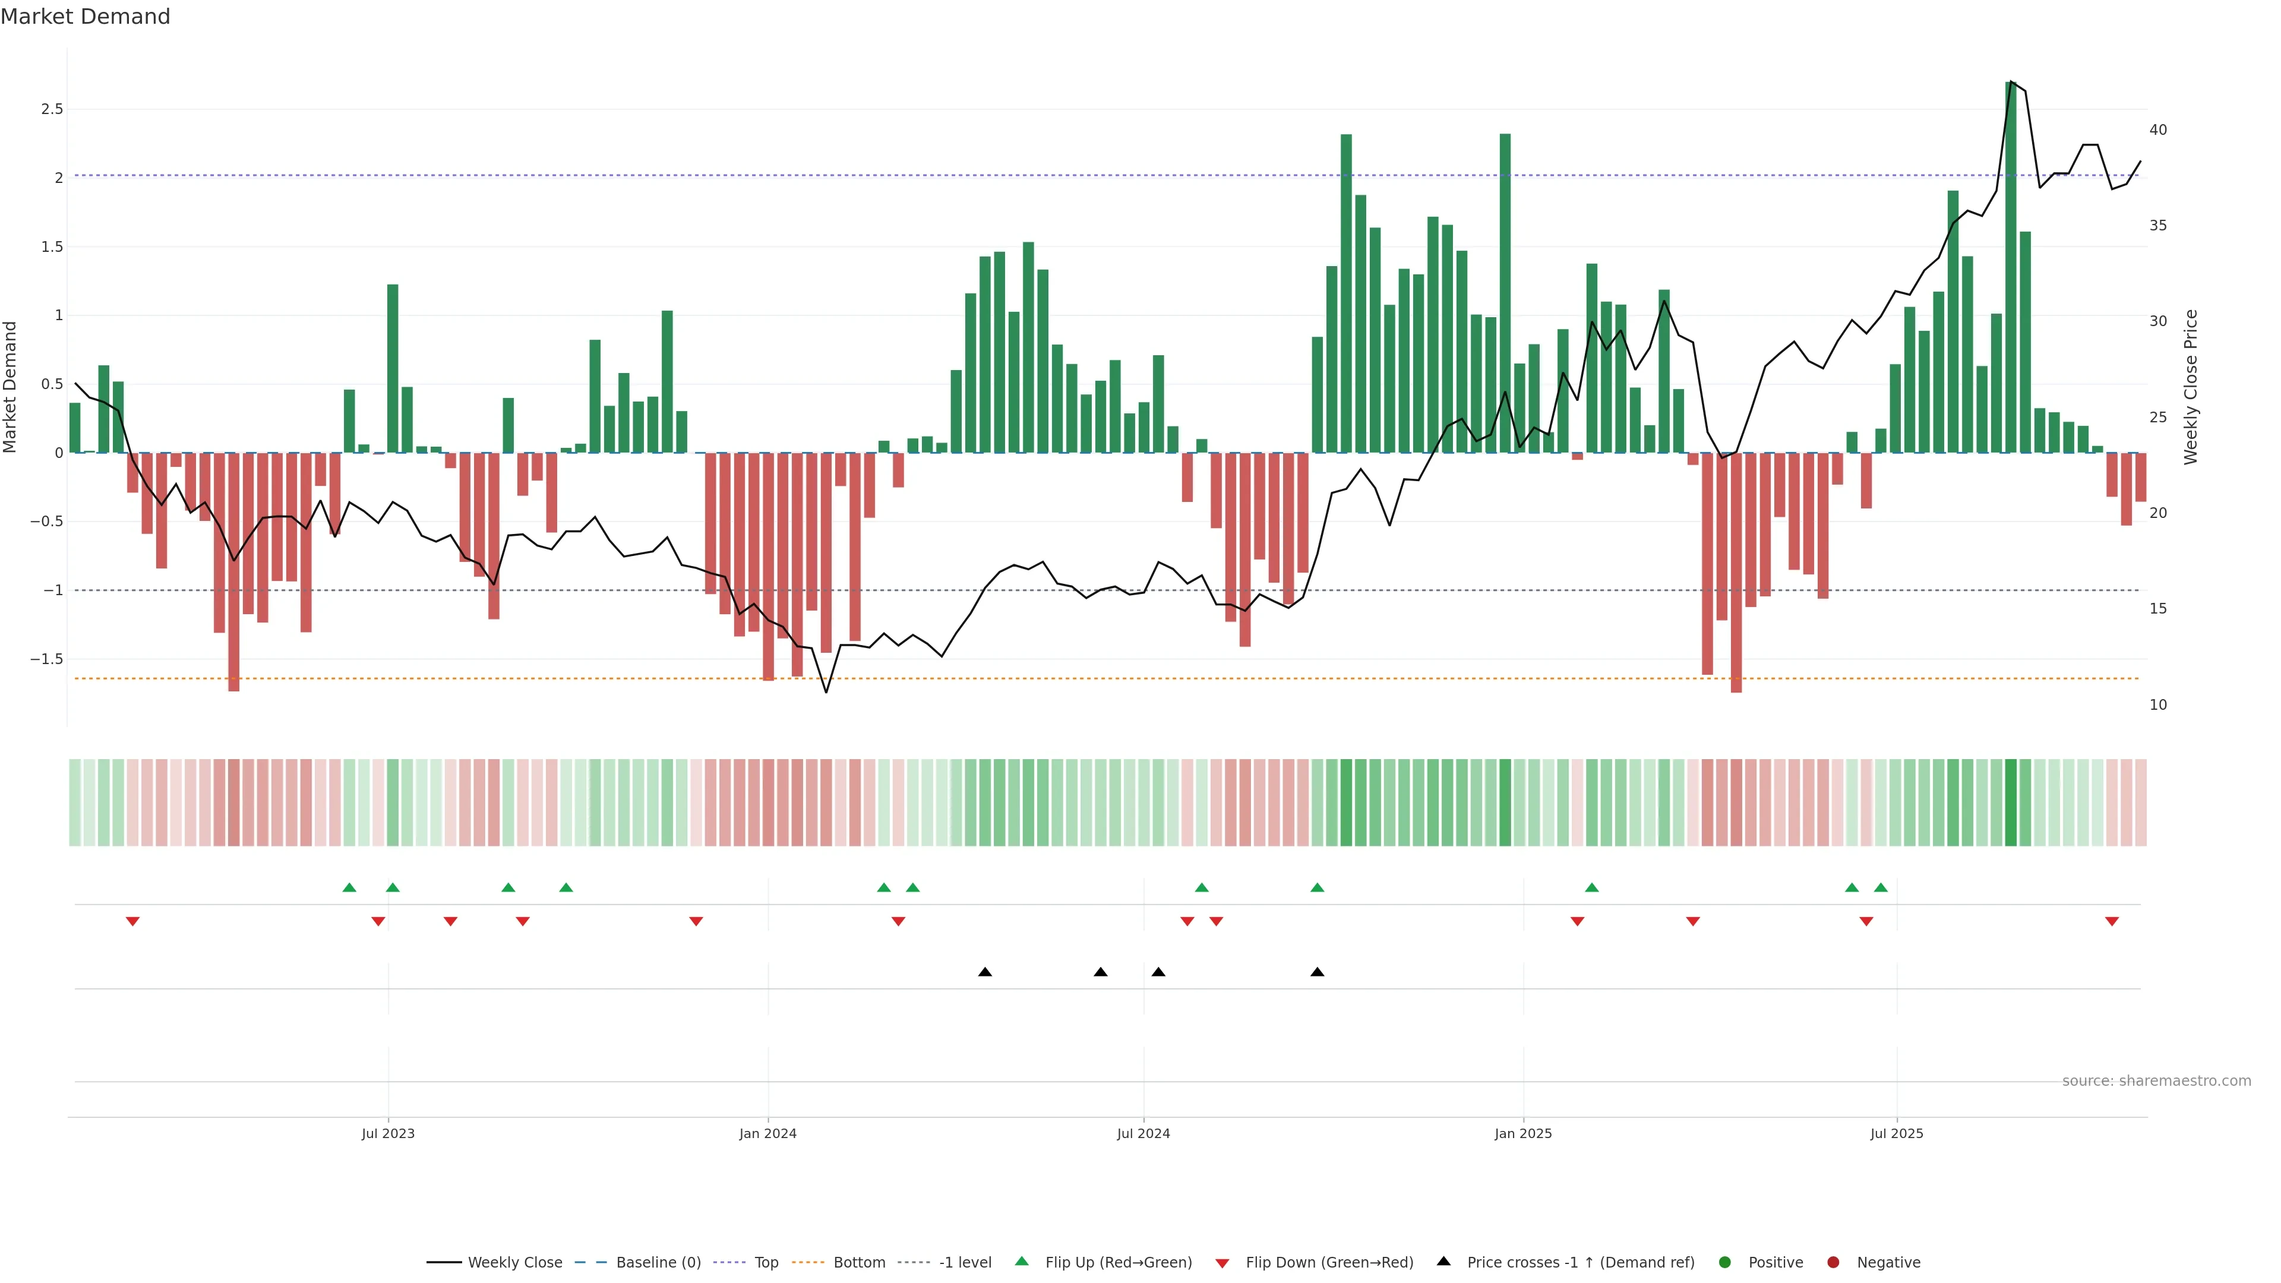The height and width of the screenshot is (1283, 2281).
Task: Toggle the Weekly Close legend series
Action: pos(514,1262)
